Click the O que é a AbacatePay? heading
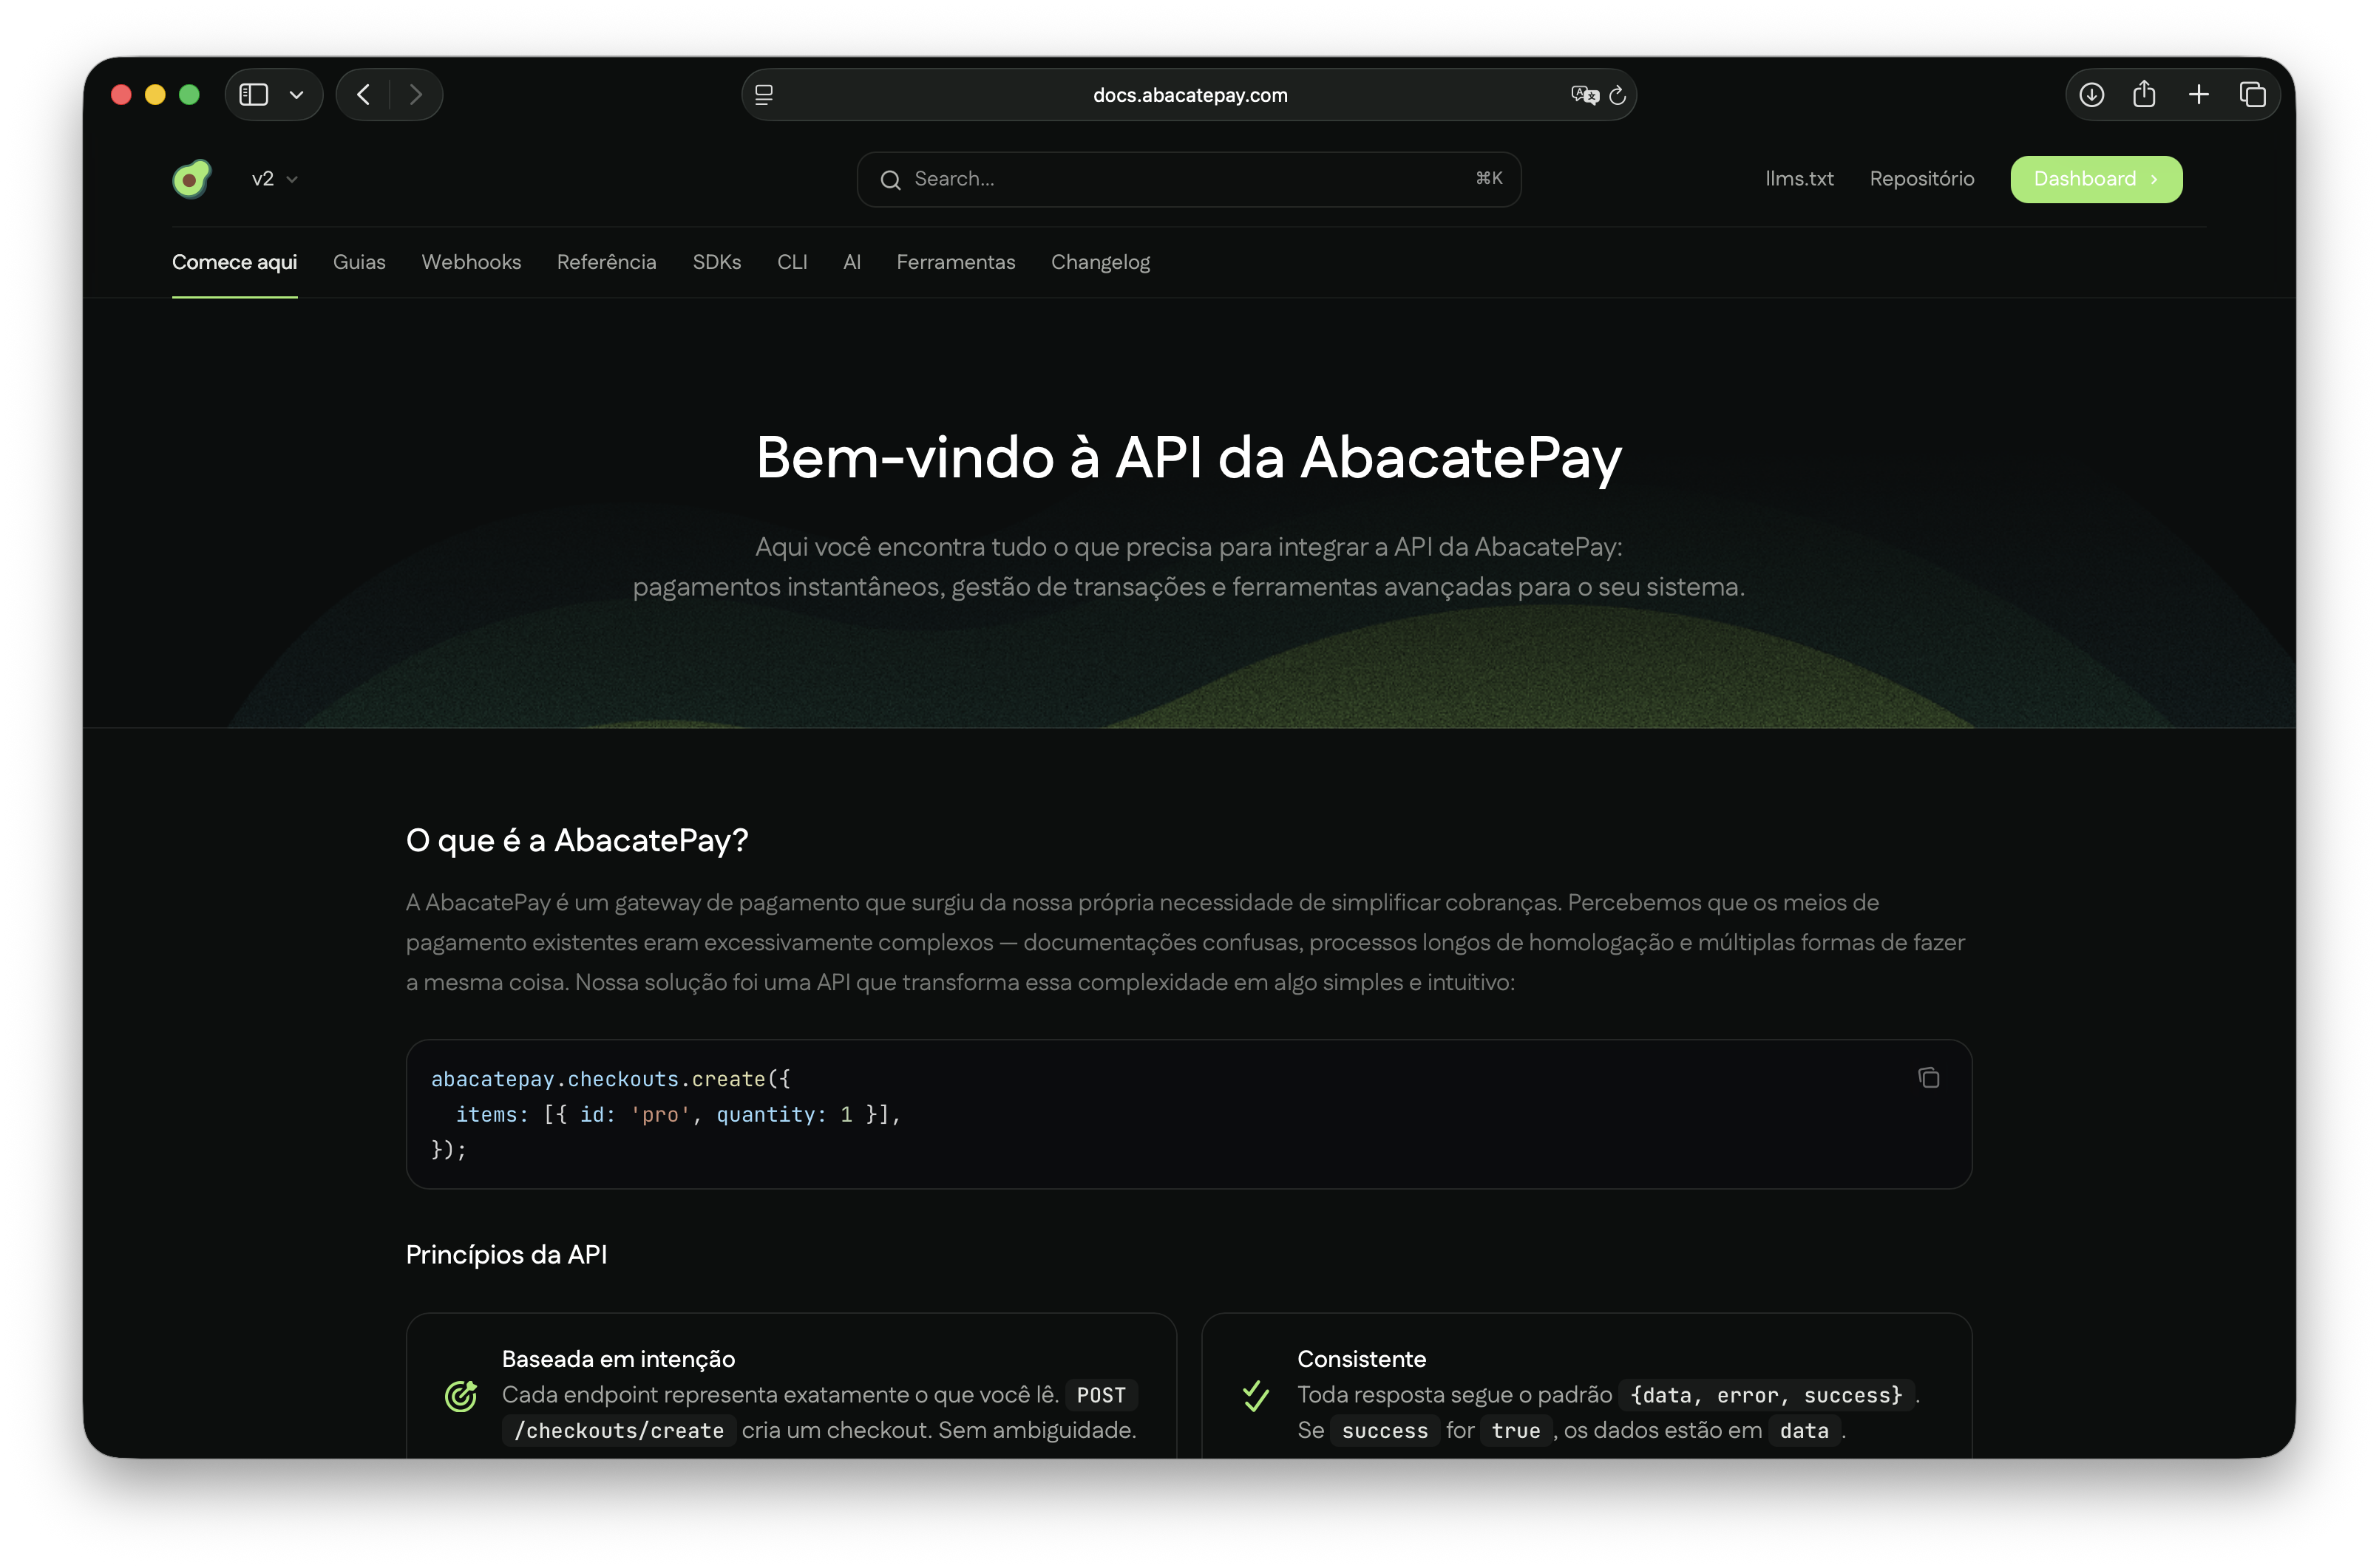 click(577, 840)
